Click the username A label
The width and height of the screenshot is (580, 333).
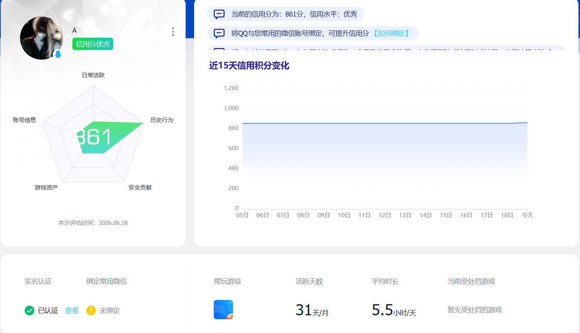tap(74, 30)
